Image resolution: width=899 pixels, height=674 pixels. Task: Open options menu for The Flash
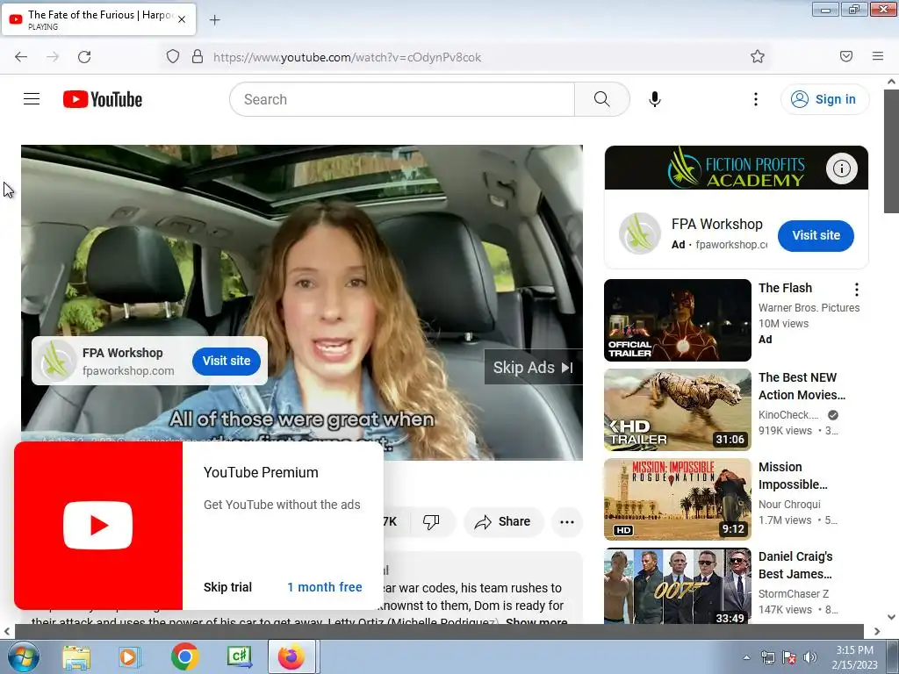(857, 290)
